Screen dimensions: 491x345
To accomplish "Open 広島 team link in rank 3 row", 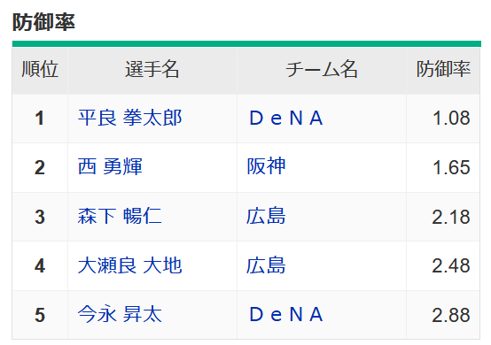I will coord(266,216).
